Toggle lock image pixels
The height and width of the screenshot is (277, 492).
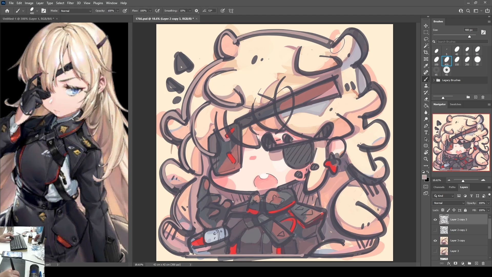[x=448, y=210]
